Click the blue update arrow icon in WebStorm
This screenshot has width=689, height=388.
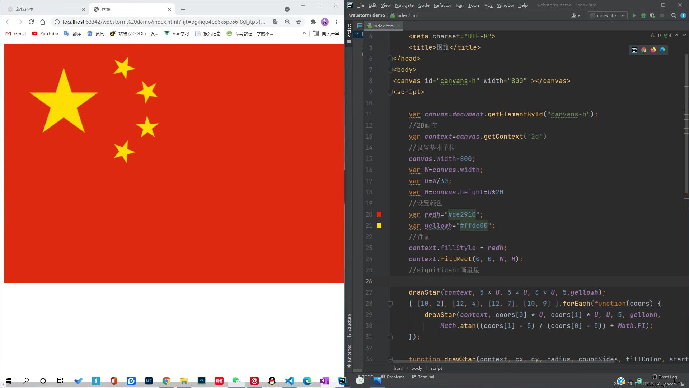[683, 15]
